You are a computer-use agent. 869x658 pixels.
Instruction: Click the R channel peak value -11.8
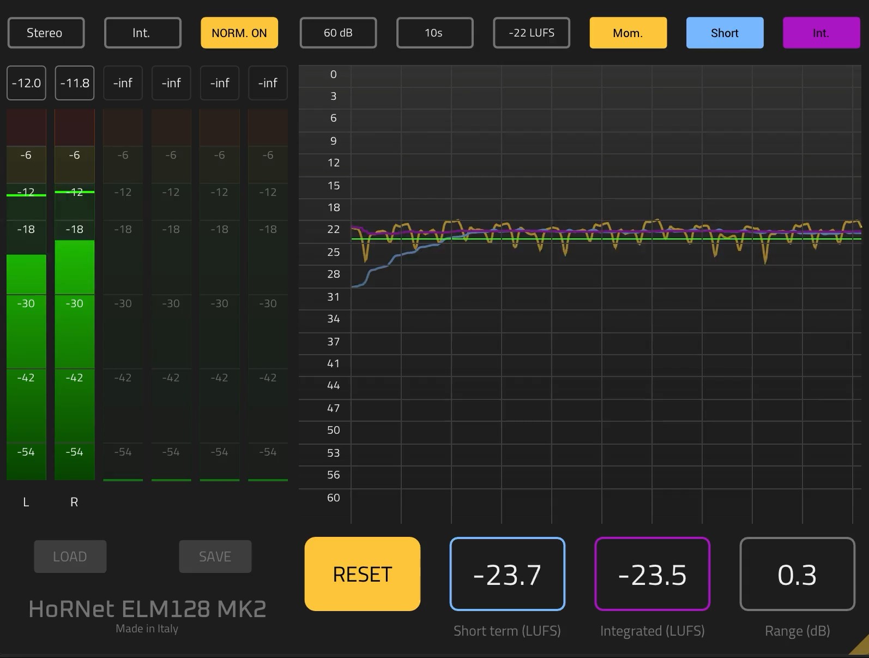75,83
